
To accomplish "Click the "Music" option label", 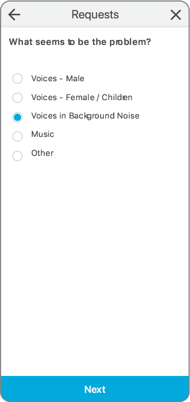I will (42, 134).
